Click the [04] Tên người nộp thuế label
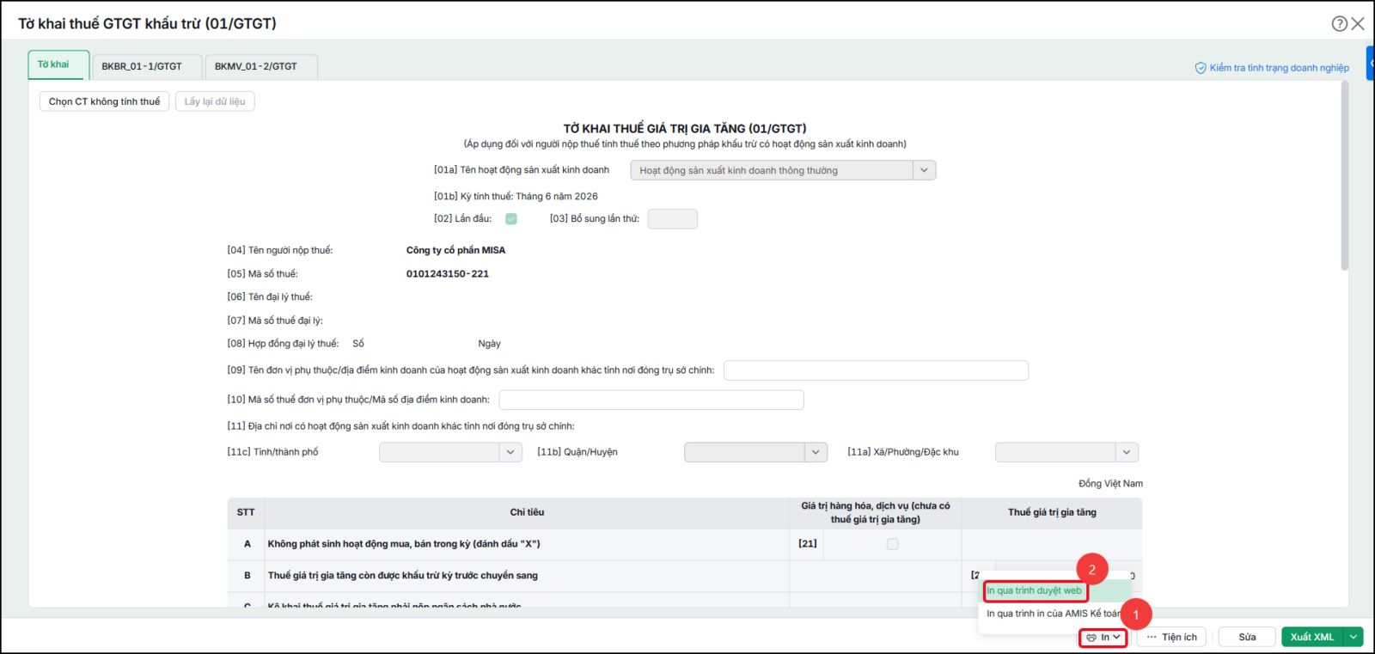The height and width of the screenshot is (654, 1375). pyautogui.click(x=279, y=250)
